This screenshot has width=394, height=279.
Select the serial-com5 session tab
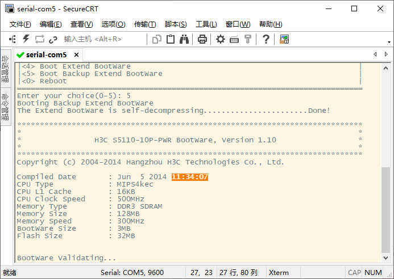pos(45,55)
